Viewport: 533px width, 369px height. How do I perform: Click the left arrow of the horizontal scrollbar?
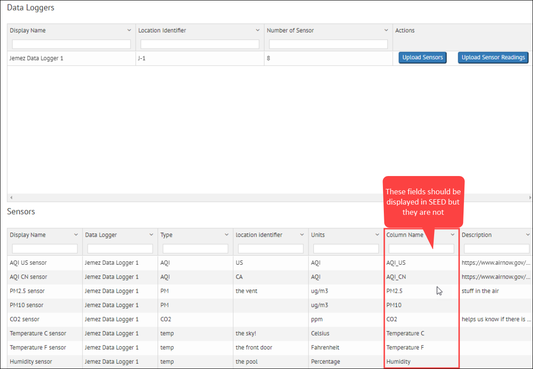click(11, 197)
